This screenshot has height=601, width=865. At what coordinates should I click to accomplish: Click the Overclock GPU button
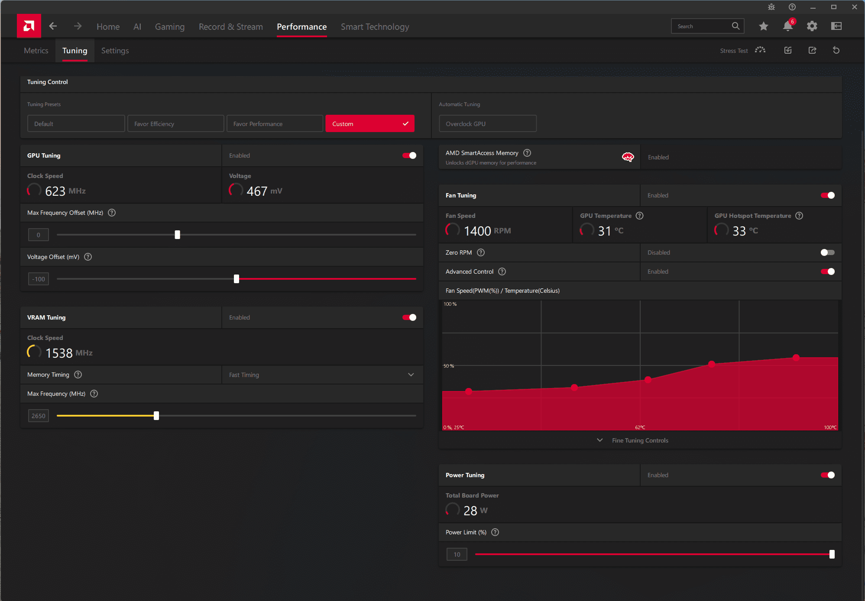tap(488, 123)
